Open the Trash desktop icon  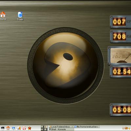point(20,16)
